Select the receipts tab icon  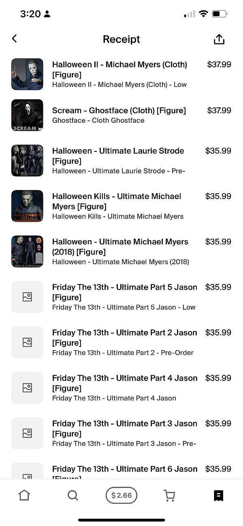(218, 495)
